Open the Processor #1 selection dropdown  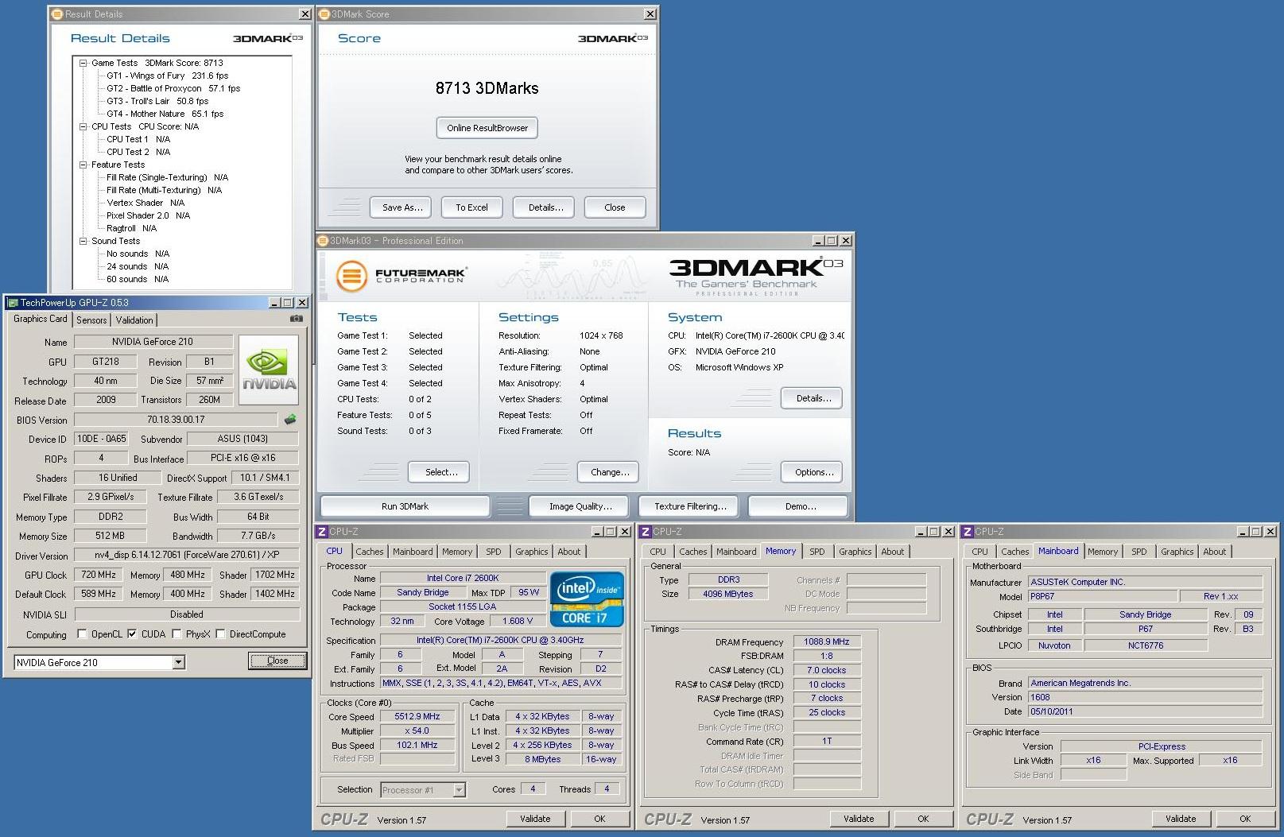tap(459, 790)
